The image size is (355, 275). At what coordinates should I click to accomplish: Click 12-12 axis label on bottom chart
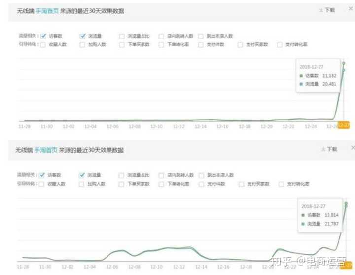pyautogui.click(x=179, y=267)
